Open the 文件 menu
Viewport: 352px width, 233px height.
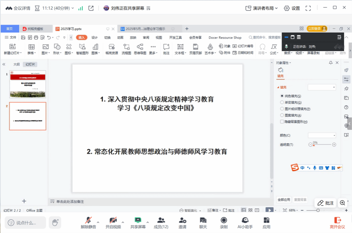tap(11, 38)
